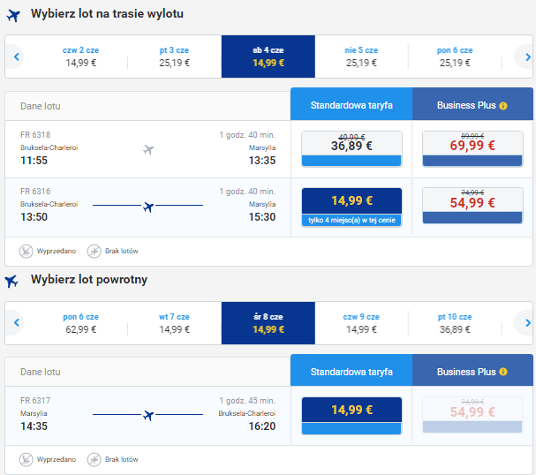
Task: Select outbound date czw 2 cze
Action: tap(80, 57)
